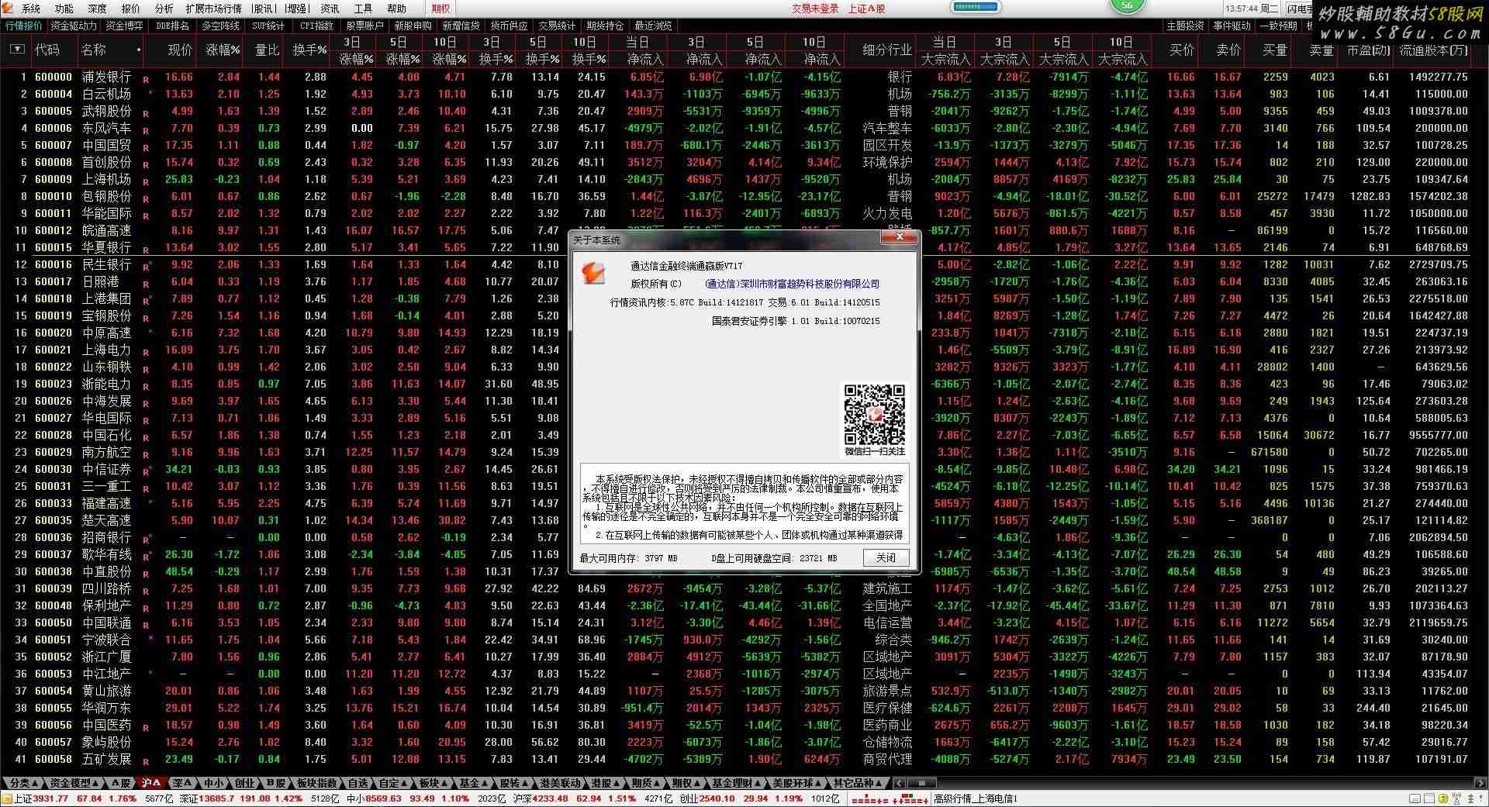
Task: Switch to the 最近浏览 tab
Action: pos(653,26)
